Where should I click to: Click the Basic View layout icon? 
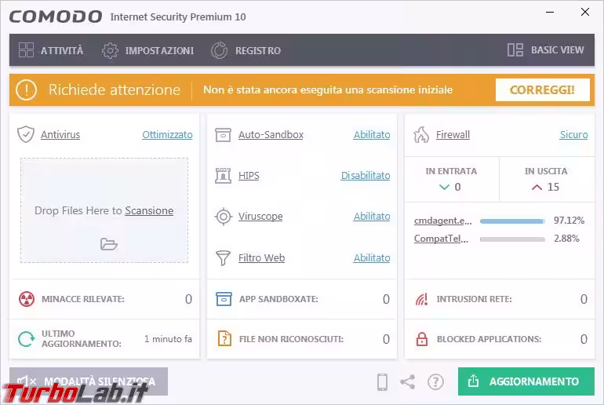click(515, 50)
